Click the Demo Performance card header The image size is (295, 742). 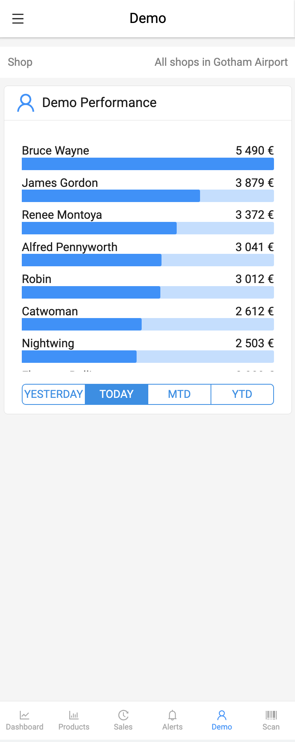coord(148,103)
